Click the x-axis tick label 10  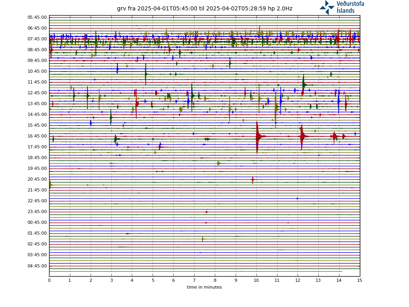(256, 280)
